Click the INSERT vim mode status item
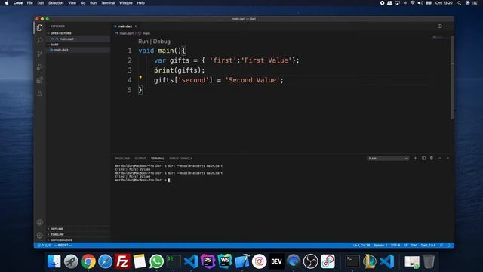The height and width of the screenshot is (272, 483). 63,245
